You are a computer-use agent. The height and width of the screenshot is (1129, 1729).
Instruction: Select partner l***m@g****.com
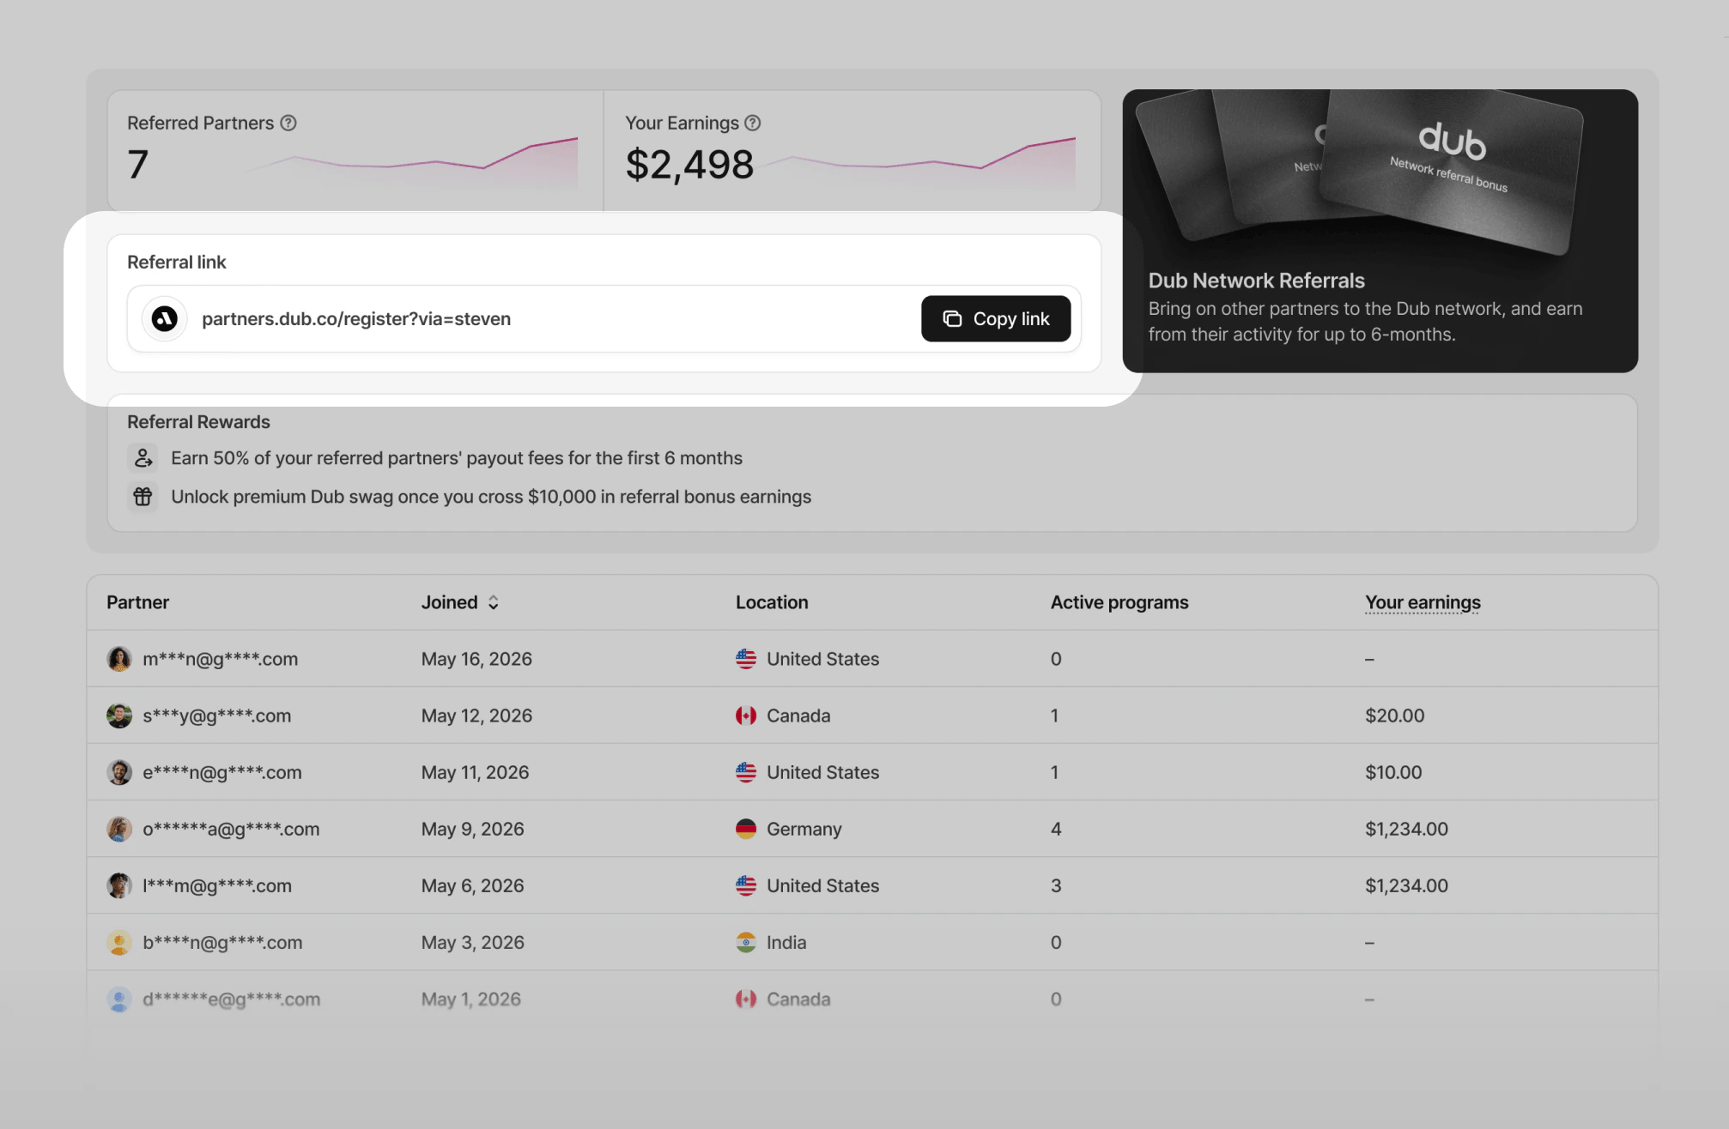click(217, 885)
